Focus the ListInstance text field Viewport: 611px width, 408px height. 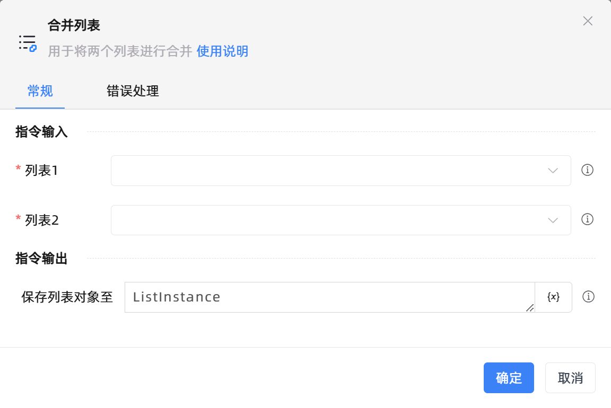pos(329,297)
